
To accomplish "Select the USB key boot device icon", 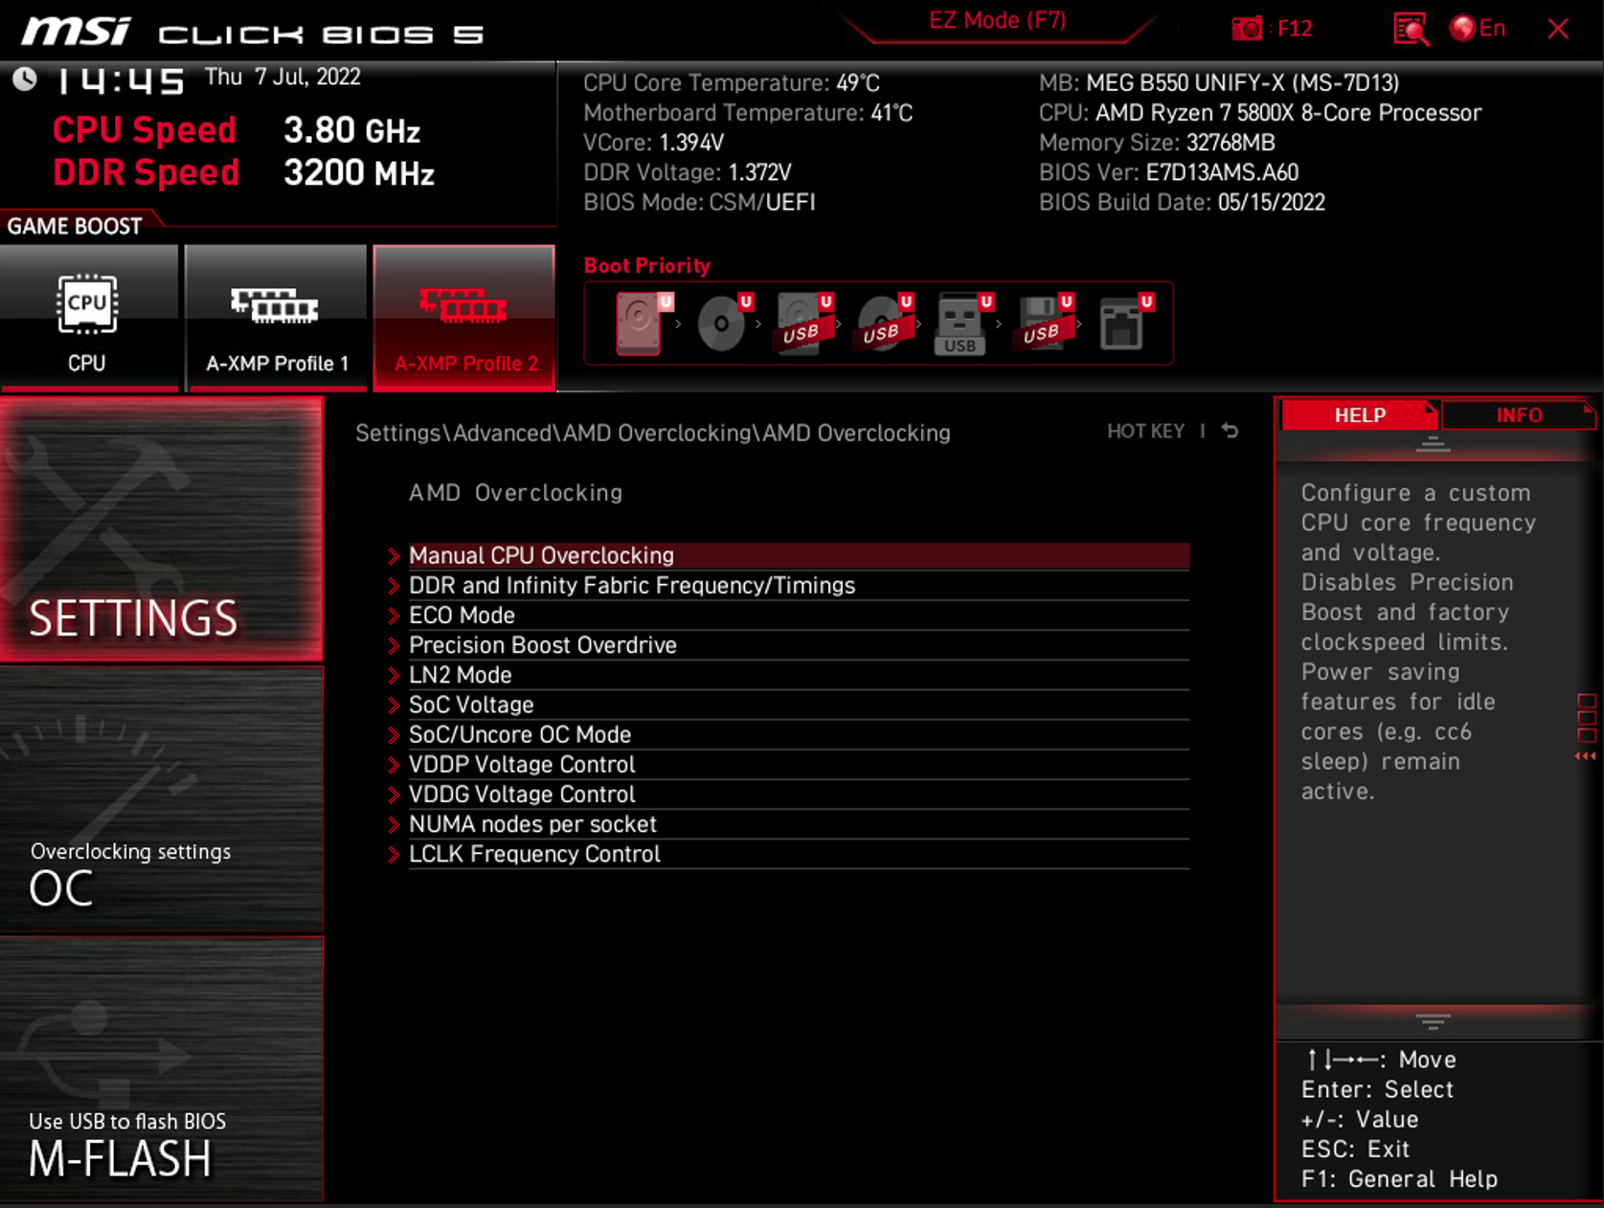I will click(964, 324).
